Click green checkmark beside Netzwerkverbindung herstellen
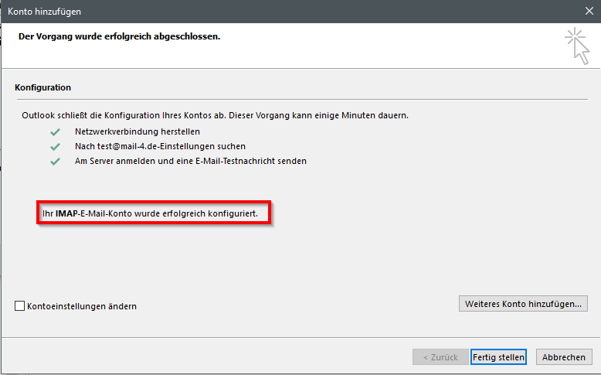Screen dimensions: 601x375 (x=55, y=131)
